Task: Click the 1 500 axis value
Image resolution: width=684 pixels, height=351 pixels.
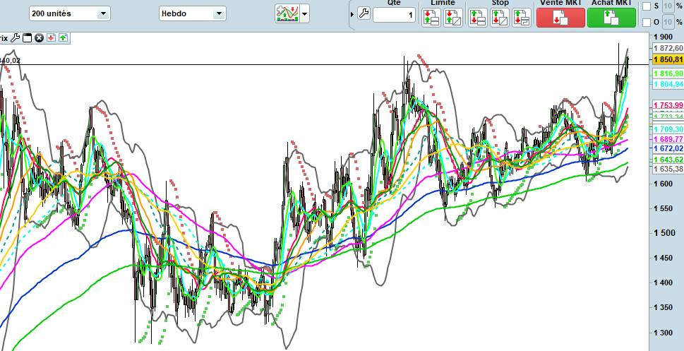Action: click(664, 233)
